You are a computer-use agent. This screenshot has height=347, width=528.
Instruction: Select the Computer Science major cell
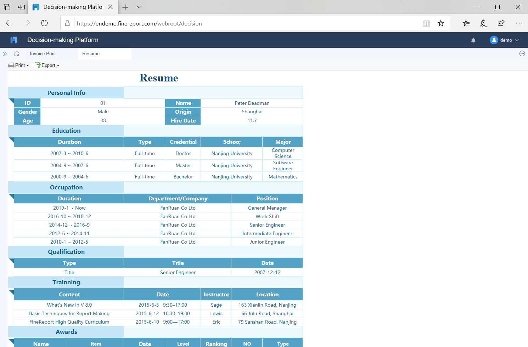pyautogui.click(x=283, y=153)
